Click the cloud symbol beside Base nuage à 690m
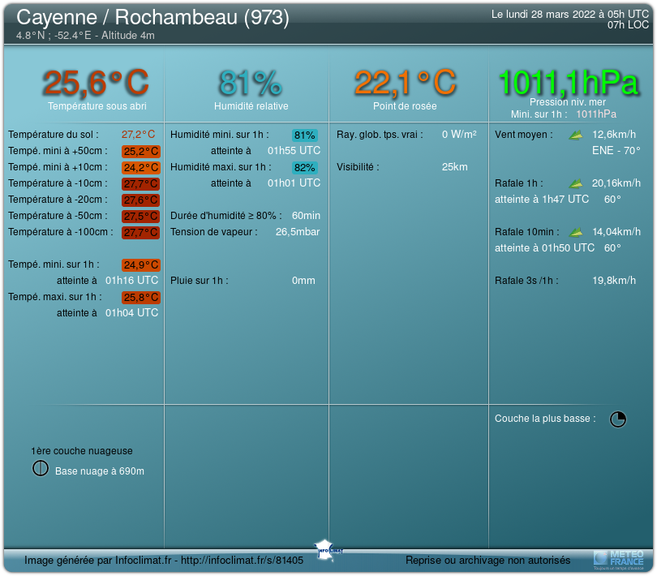The image size is (657, 576). click(x=41, y=469)
